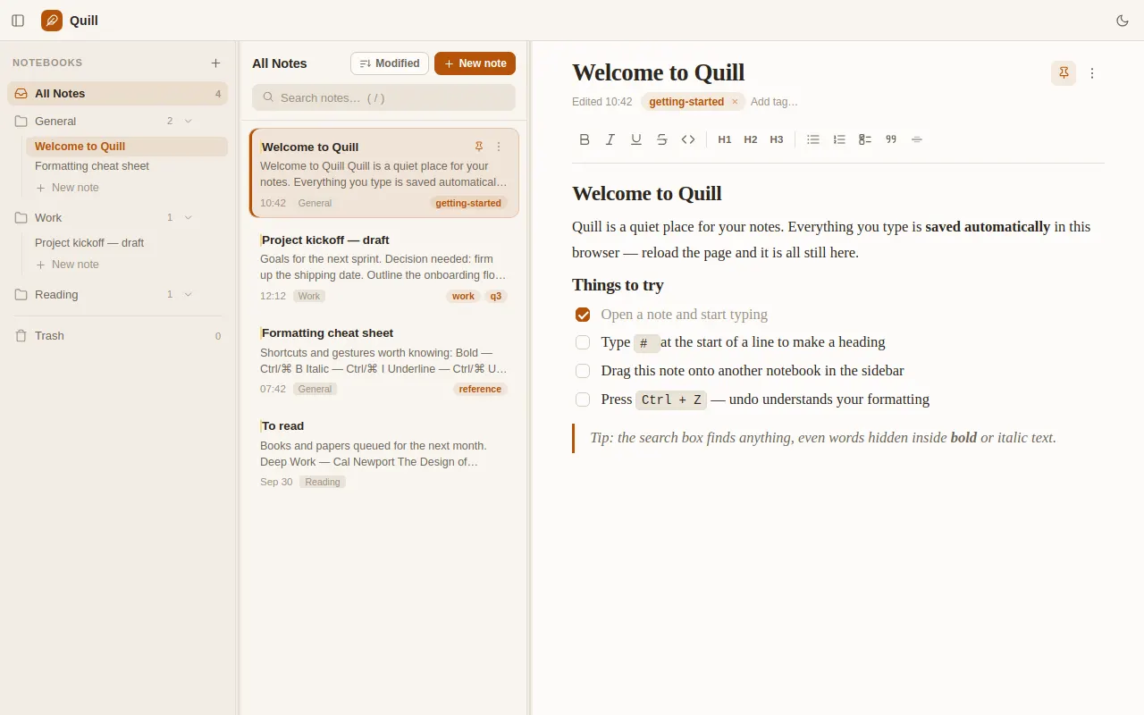Collapse the Work notebook chevron
This screenshot has height=715, width=1144.
[x=188, y=217]
